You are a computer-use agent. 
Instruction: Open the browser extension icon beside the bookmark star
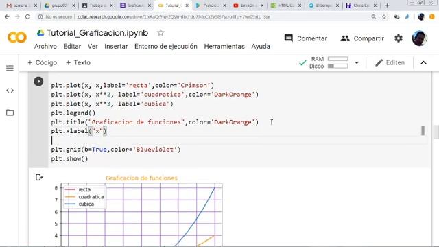coord(396,16)
